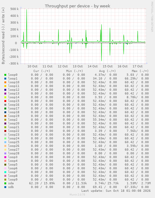Click the y-axis title 'Bytes/second read (-) / write (+)'
155x198 pixels.
click(x=3, y=36)
